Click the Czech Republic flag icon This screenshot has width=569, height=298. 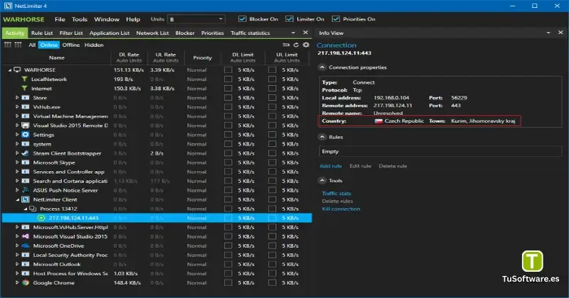coord(378,121)
